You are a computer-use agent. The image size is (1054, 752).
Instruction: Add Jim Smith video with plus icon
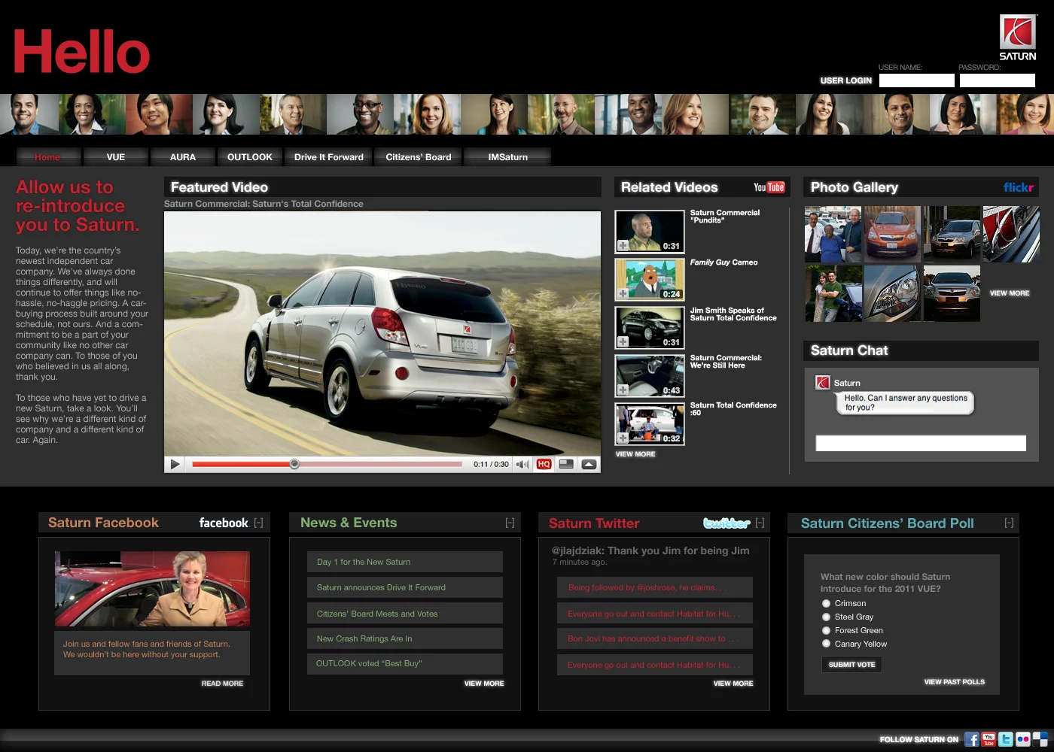[623, 341]
